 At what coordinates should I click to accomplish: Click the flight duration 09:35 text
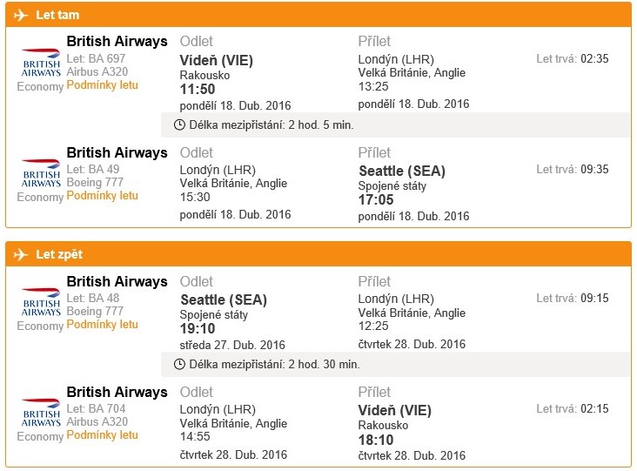pos(594,170)
